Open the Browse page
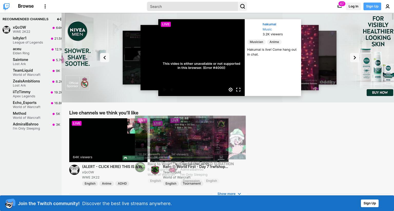The image size is (394, 211). pos(26,6)
